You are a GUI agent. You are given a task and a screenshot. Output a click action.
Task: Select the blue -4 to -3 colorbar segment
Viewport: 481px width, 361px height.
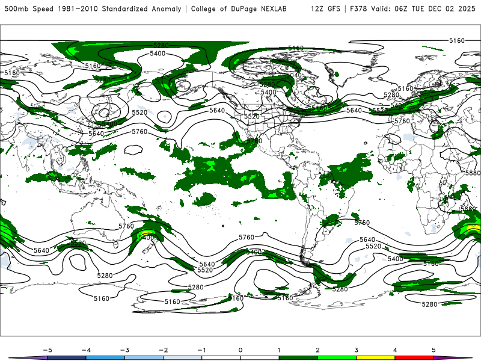coord(105,358)
